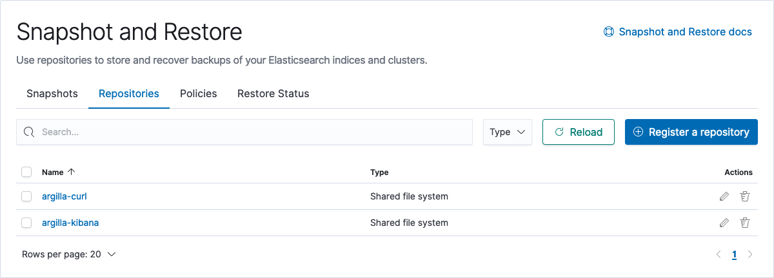774x278 pixels.
Task: Click Register a repository button
Action: click(691, 132)
